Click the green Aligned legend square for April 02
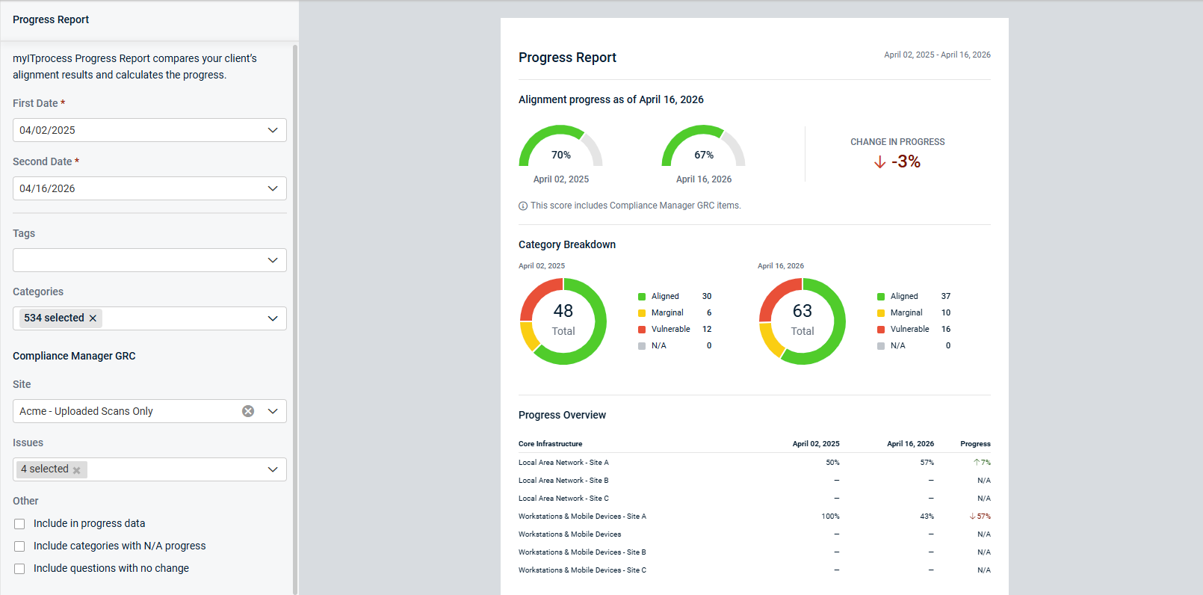The width and height of the screenshot is (1203, 595). pos(642,297)
